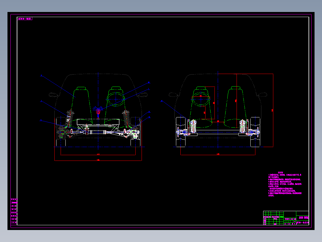This screenshot has height=242, width=322.
Task: Select the left rear coil spring in rear view
Action: coord(193,126)
